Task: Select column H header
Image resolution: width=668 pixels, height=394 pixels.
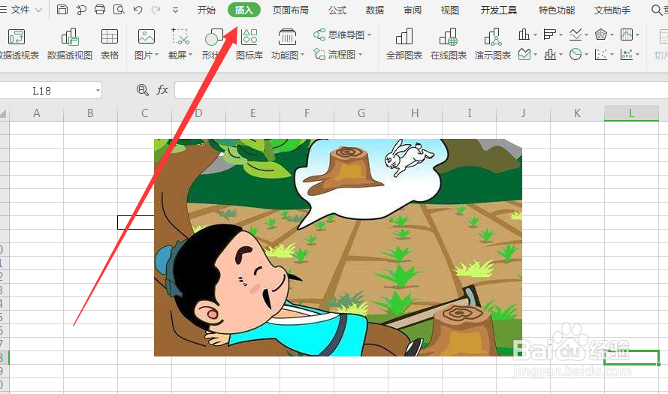Action: click(x=415, y=113)
